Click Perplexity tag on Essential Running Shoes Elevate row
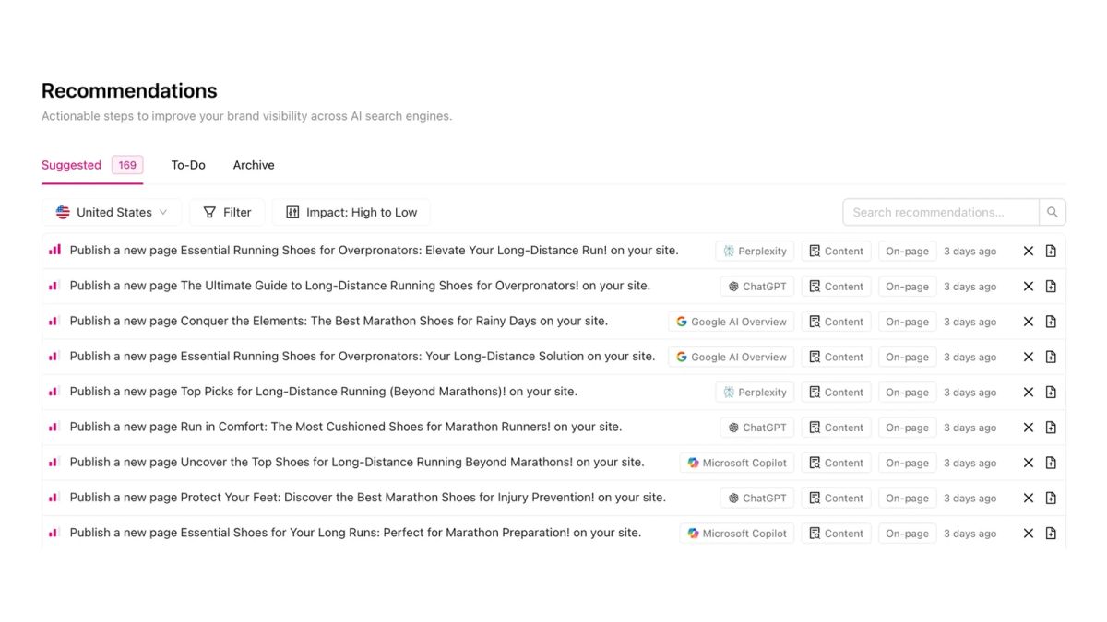 [755, 251]
